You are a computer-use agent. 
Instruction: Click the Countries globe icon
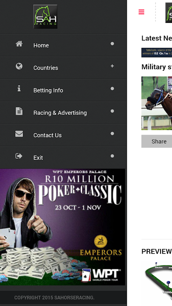coord(19,66)
